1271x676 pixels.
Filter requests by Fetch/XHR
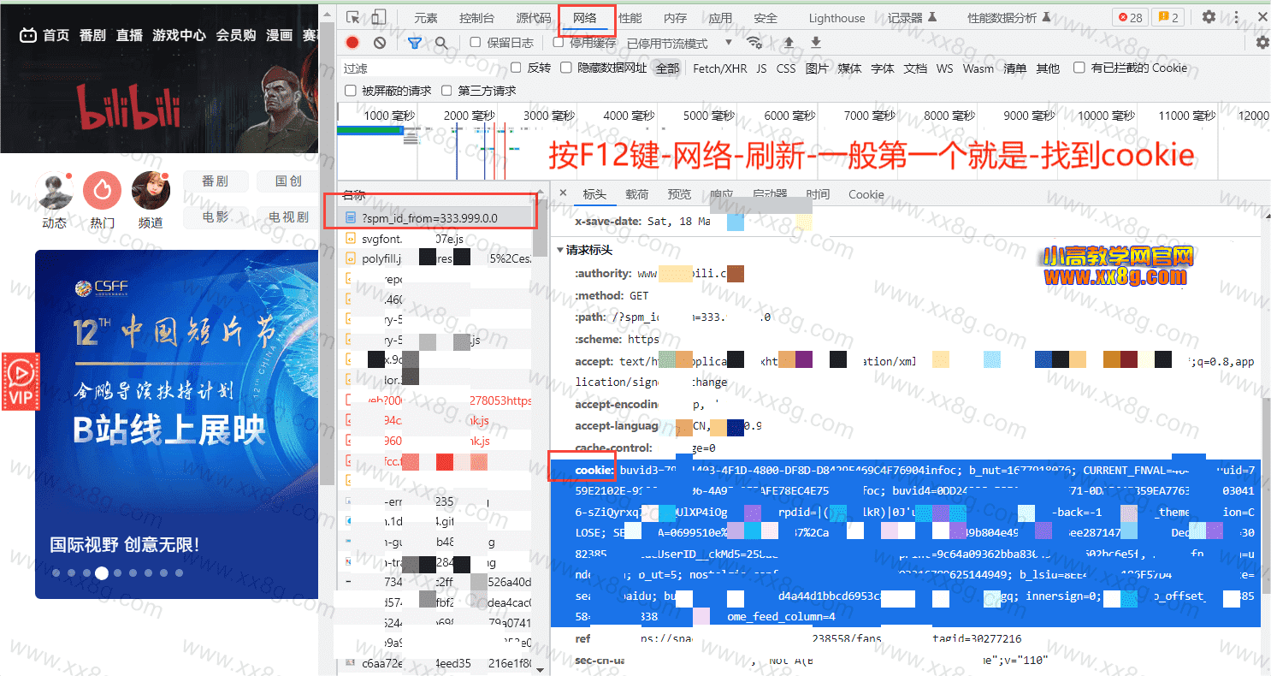pyautogui.click(x=719, y=68)
